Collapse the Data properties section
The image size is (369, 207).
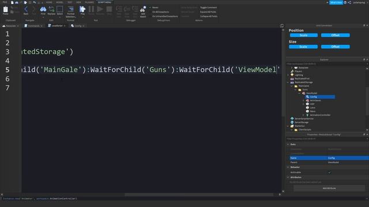[x=288, y=144]
